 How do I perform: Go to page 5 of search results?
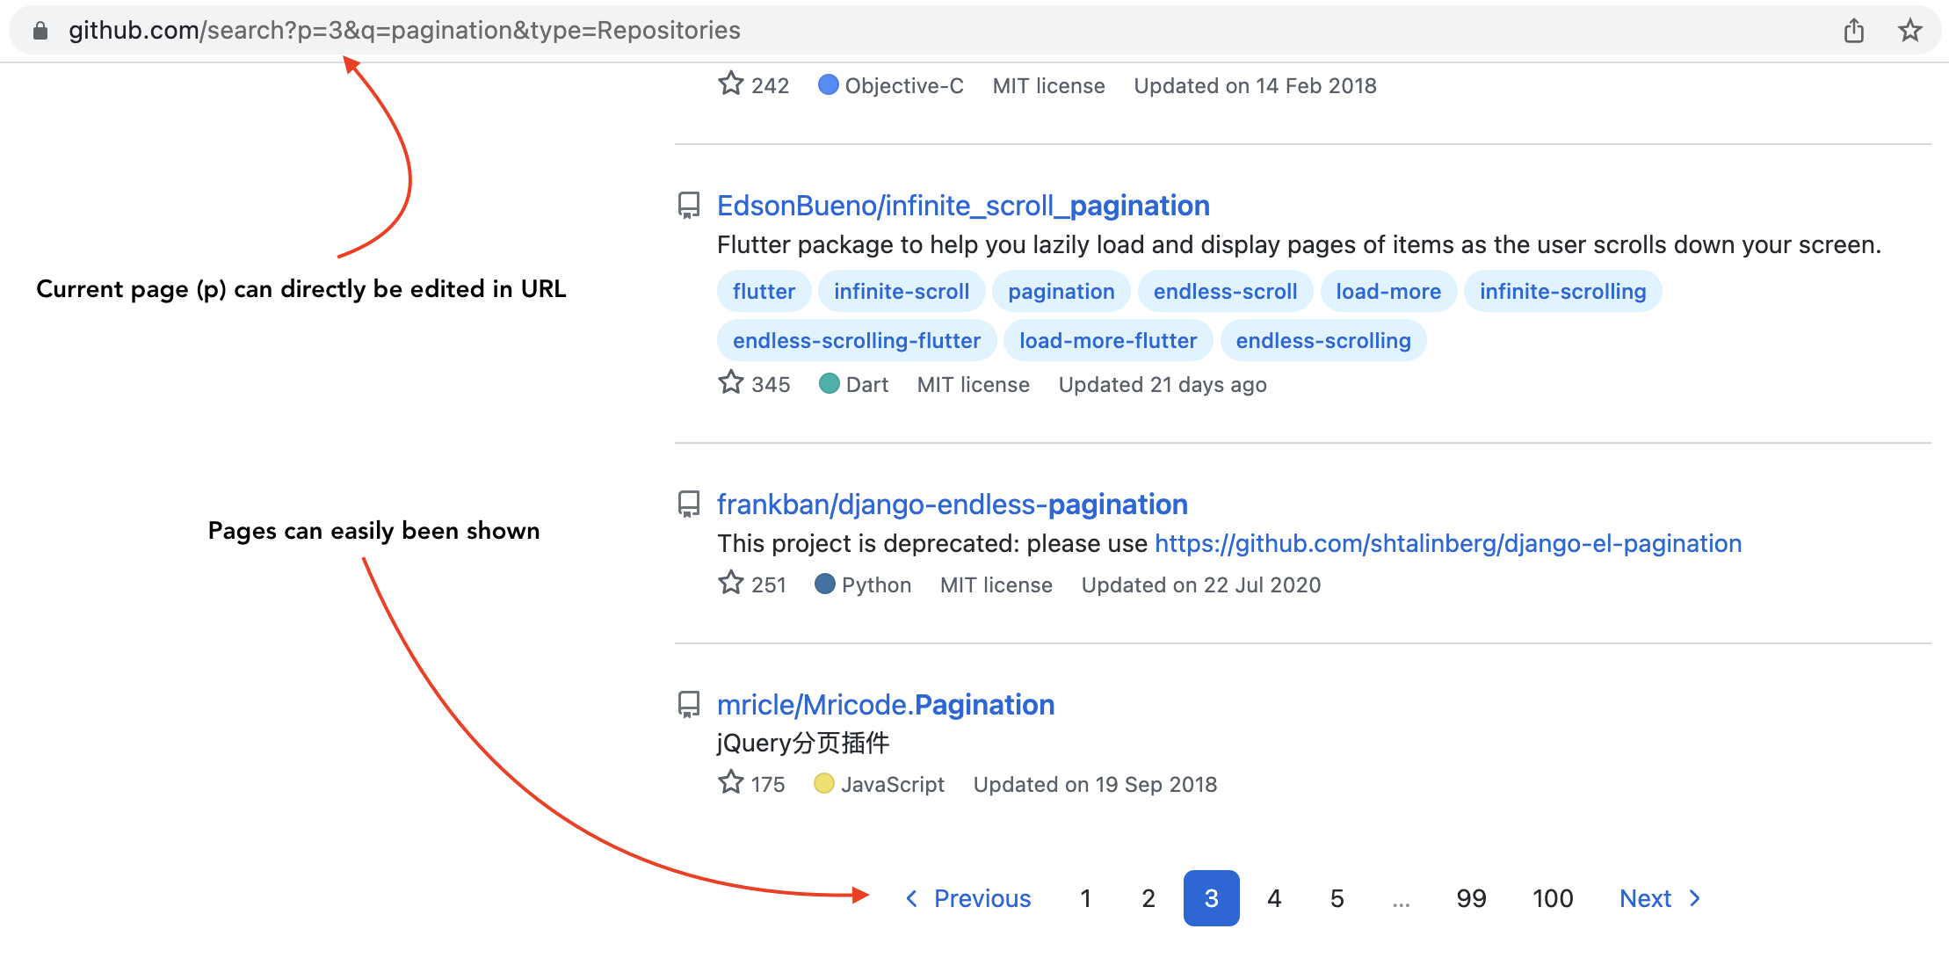coord(1337,898)
